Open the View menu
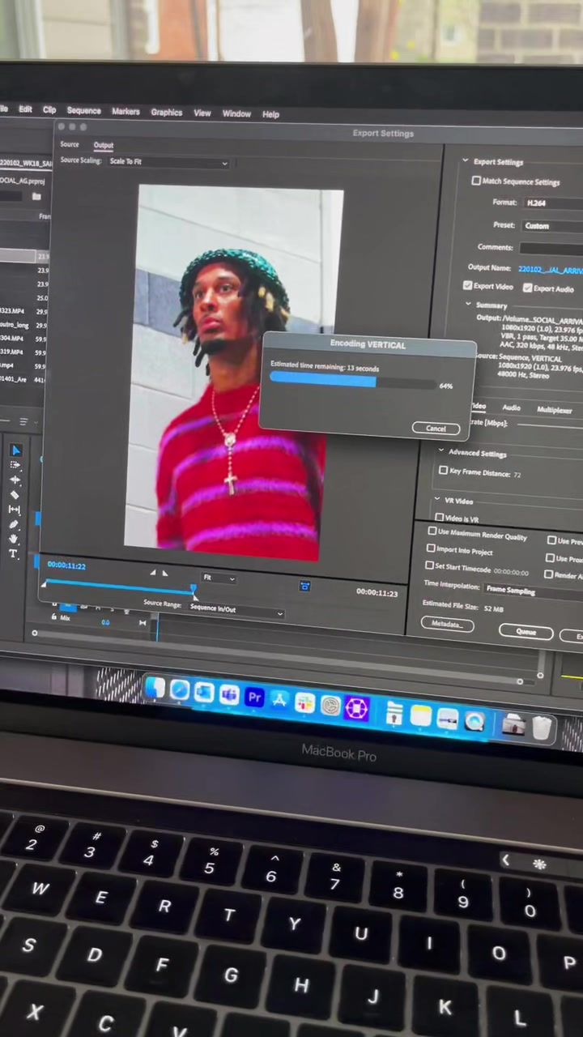583x1037 pixels. point(202,113)
